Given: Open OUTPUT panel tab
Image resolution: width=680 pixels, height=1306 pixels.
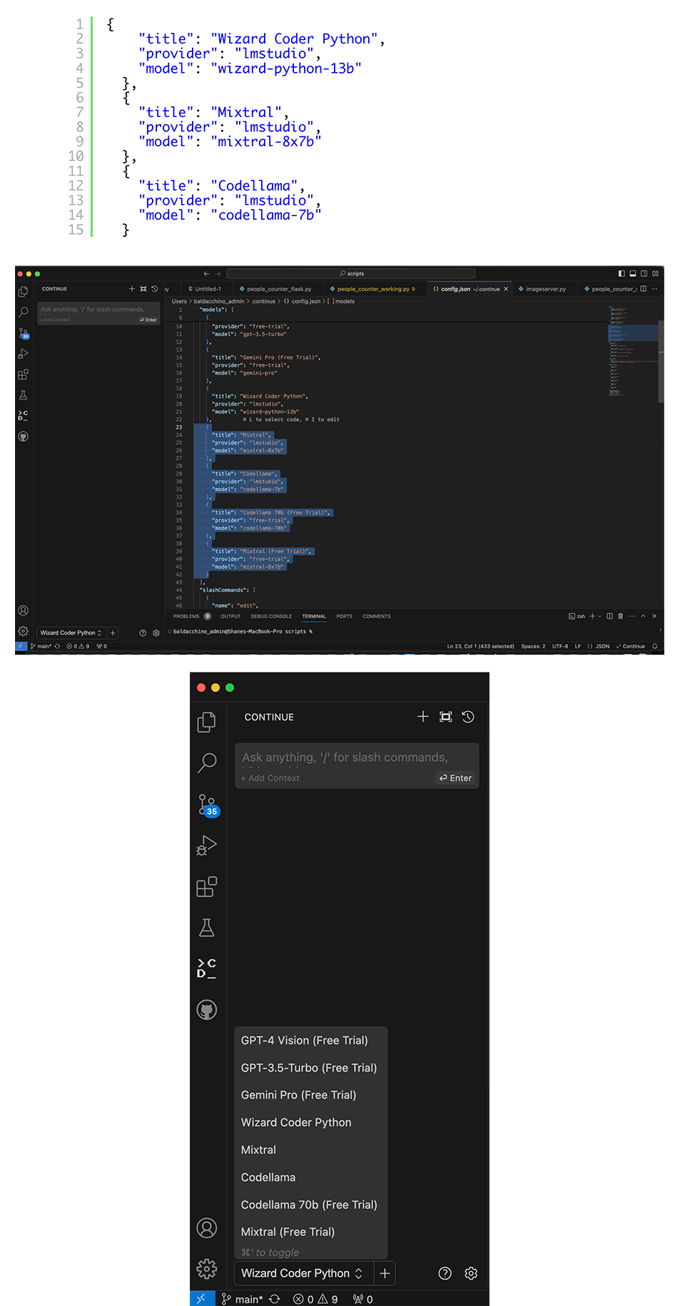Looking at the screenshot, I should (x=230, y=616).
